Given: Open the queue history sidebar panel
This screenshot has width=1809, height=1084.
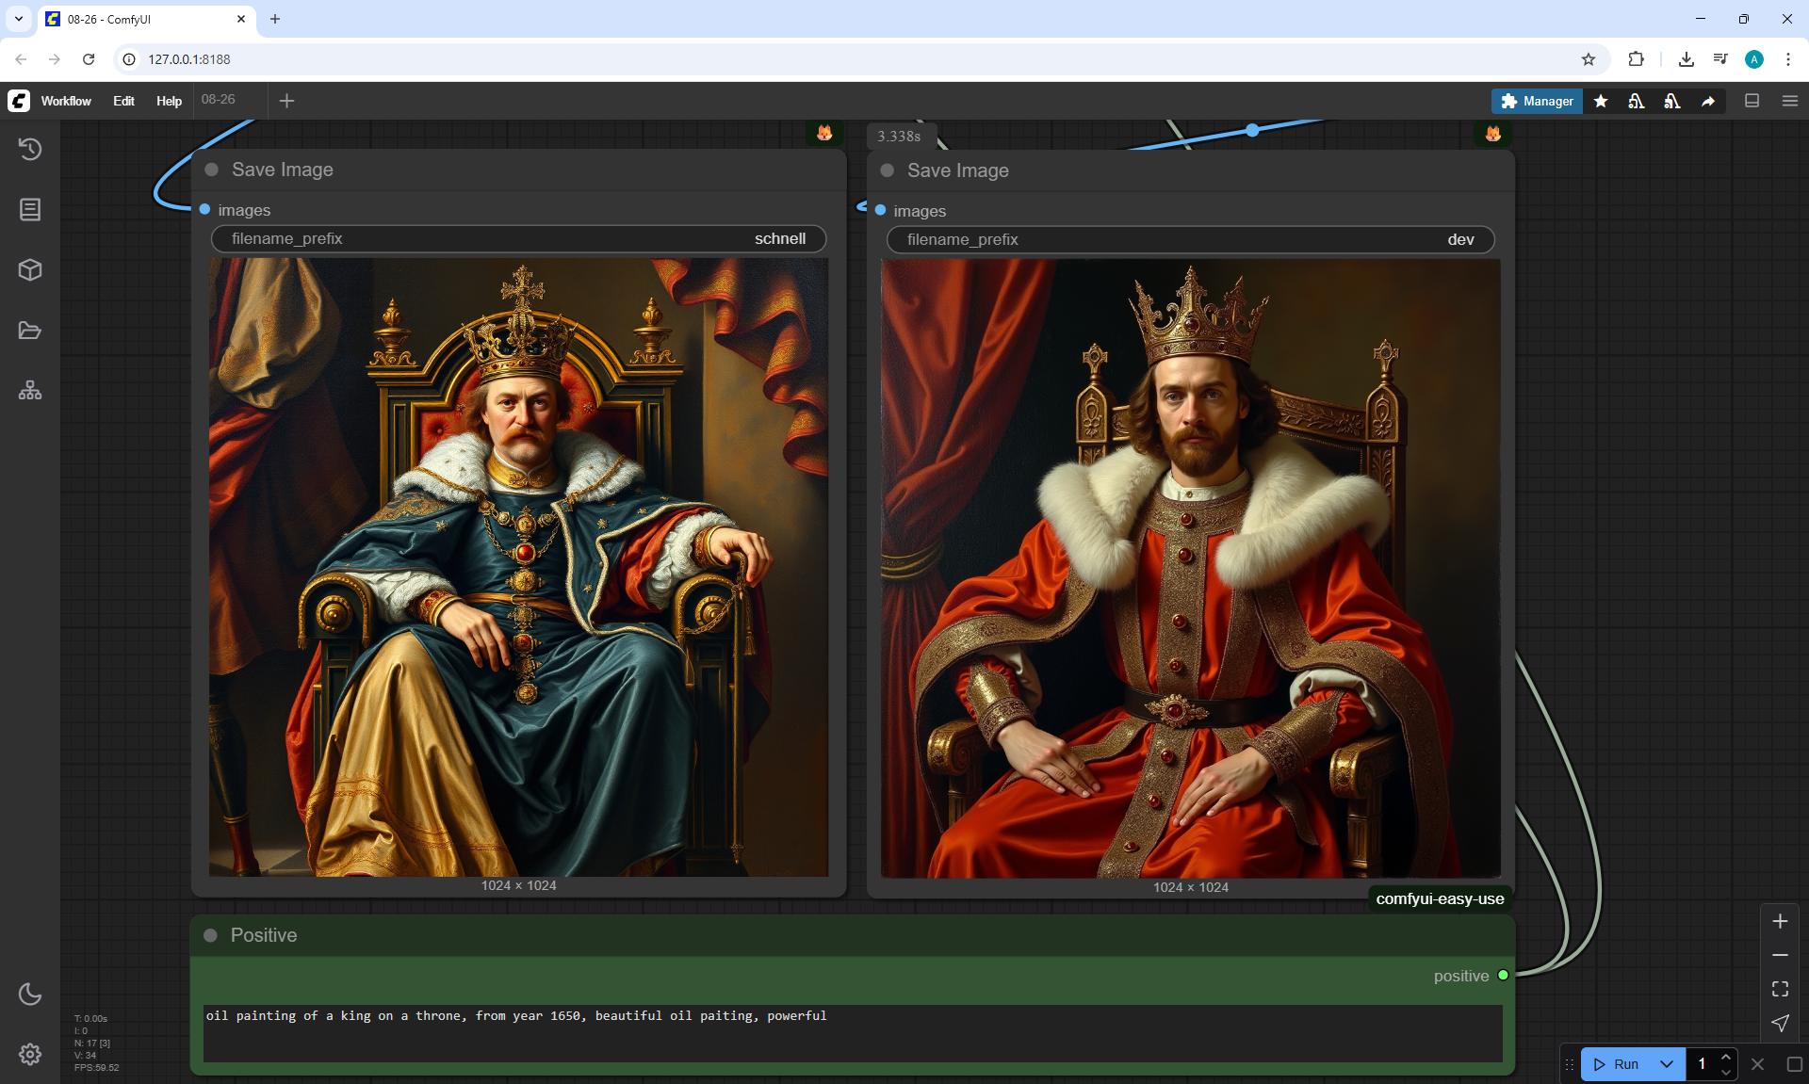Looking at the screenshot, I should tap(30, 149).
